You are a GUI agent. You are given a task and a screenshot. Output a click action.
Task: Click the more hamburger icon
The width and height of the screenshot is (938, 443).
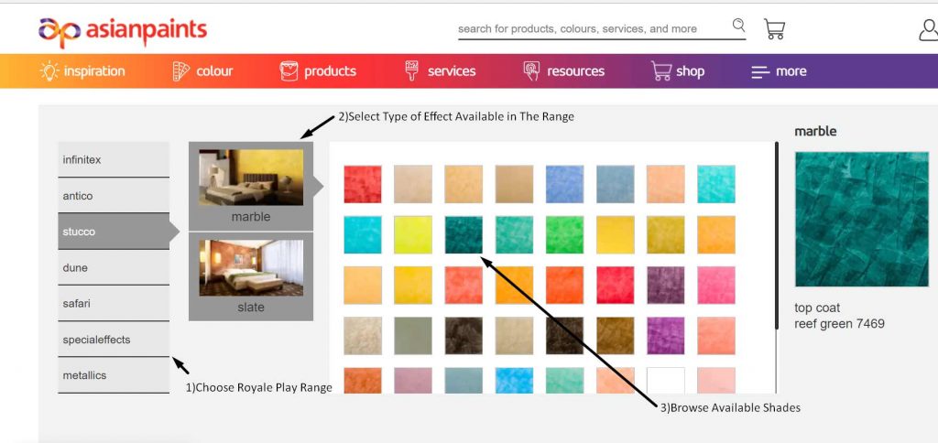tap(760, 71)
